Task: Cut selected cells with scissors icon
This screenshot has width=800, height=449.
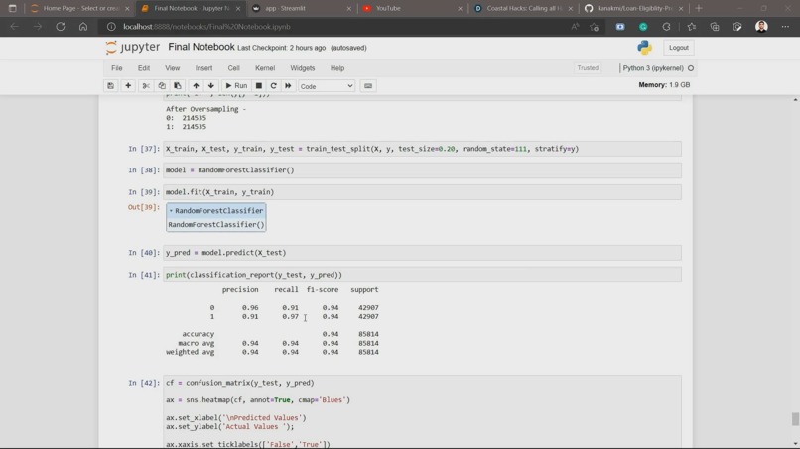Action: point(146,86)
